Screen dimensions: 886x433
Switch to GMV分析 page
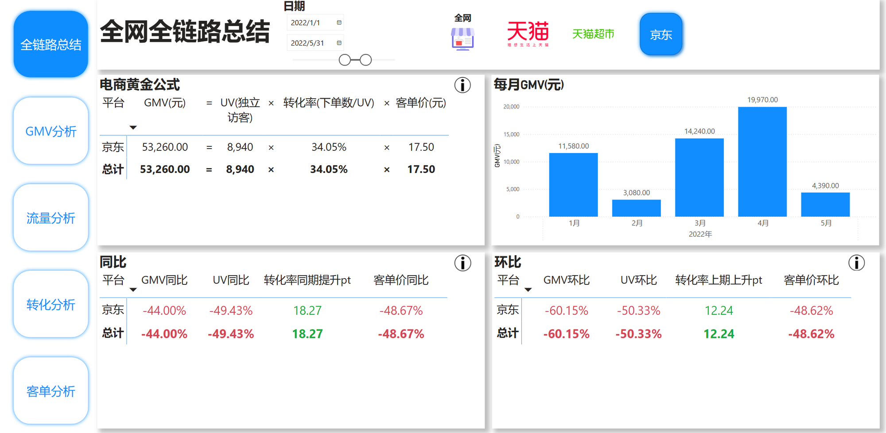click(x=51, y=131)
